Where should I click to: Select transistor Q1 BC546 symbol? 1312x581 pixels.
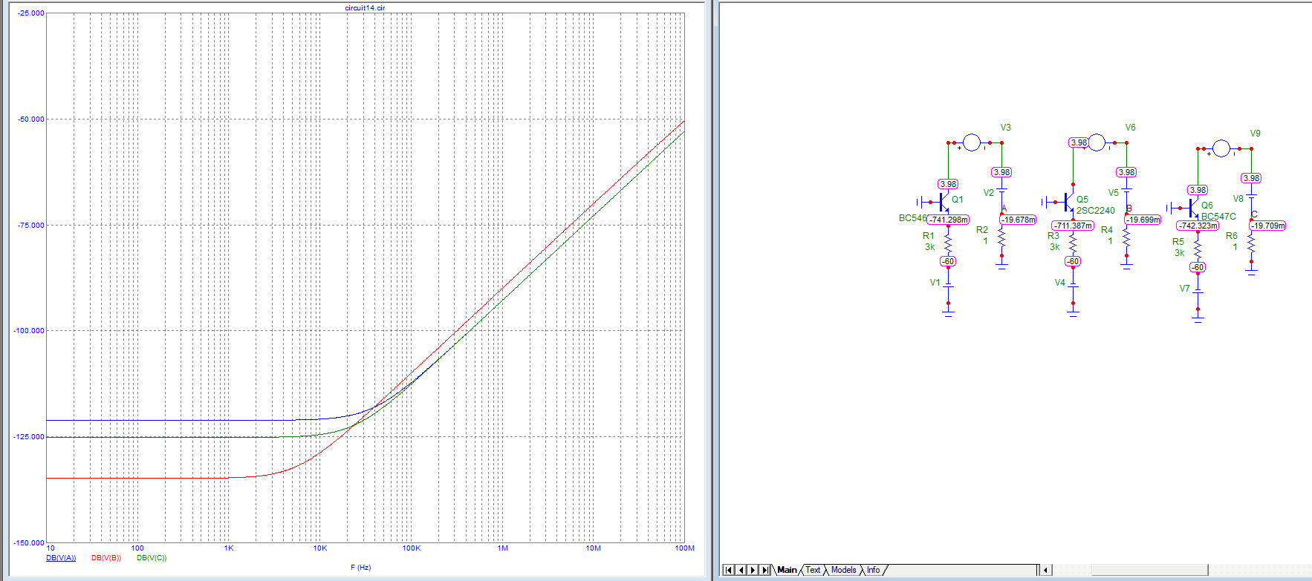941,202
